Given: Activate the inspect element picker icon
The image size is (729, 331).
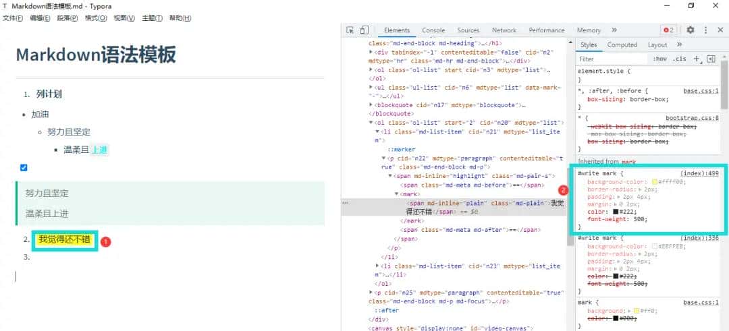Looking at the screenshot, I should (350, 30).
